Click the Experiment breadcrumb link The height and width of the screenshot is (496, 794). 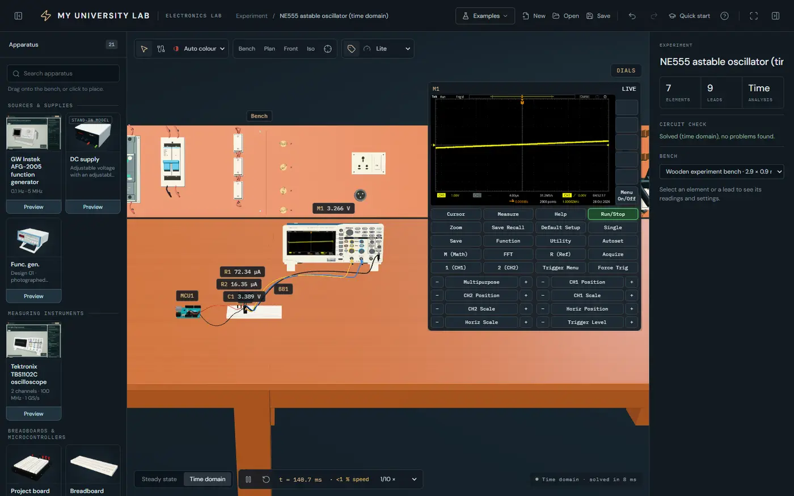point(252,16)
